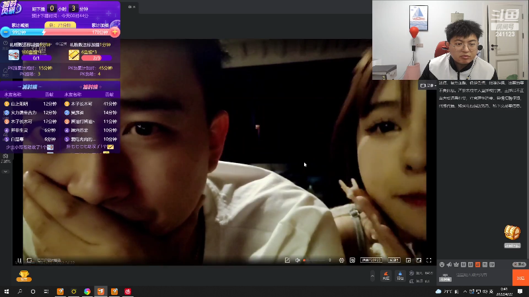Image resolution: width=529 pixels, height=297 pixels.
Task: Click the first square icon after the crown
Action: pos(464,265)
